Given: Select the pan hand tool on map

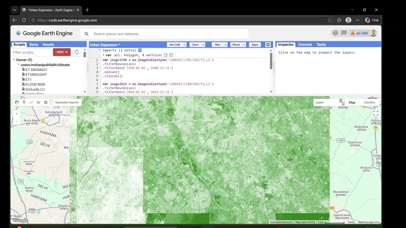Looking at the screenshot, I should [17, 102].
